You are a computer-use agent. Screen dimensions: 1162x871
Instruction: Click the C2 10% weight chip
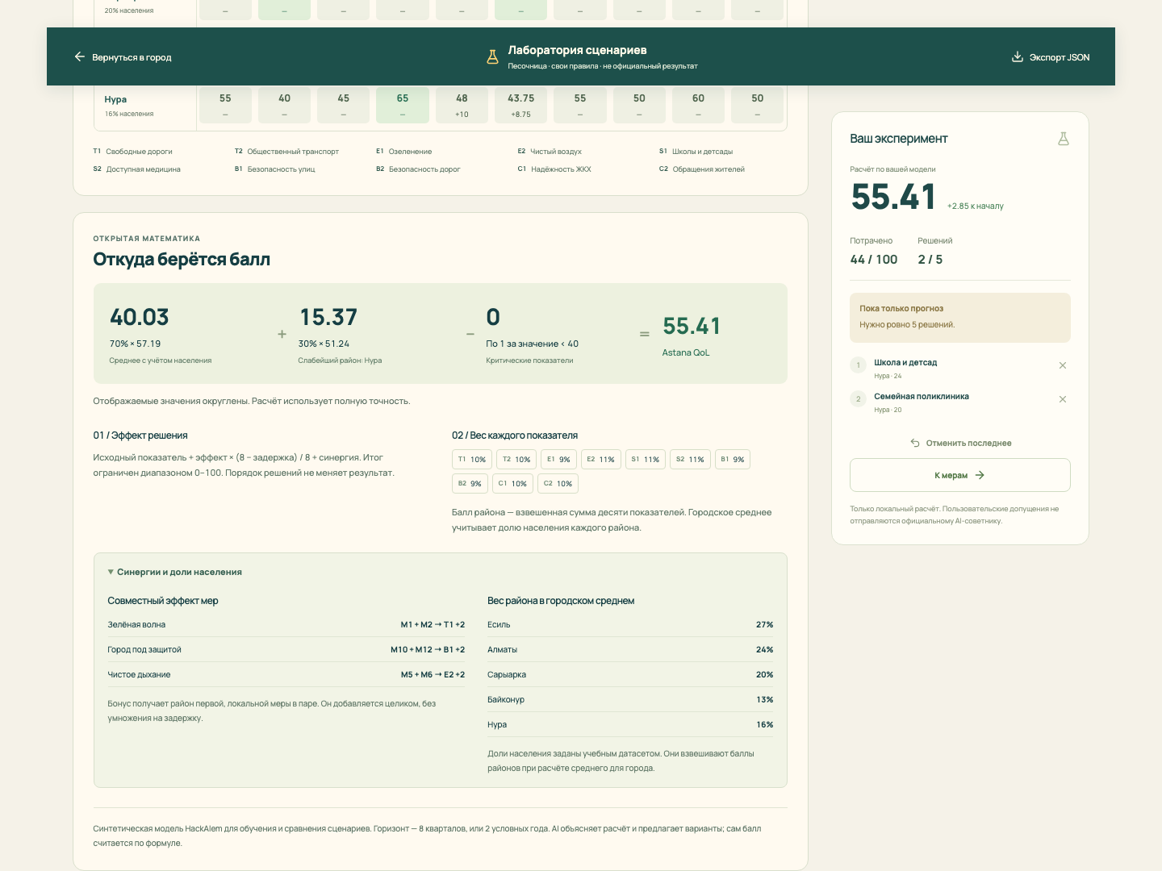(x=558, y=484)
